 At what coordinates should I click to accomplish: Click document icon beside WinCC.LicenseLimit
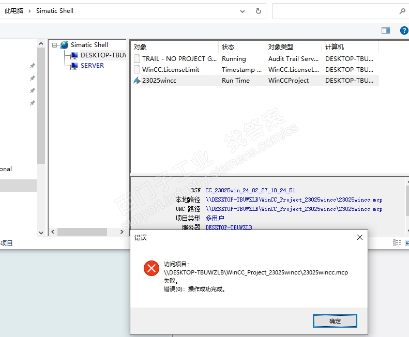(x=137, y=69)
